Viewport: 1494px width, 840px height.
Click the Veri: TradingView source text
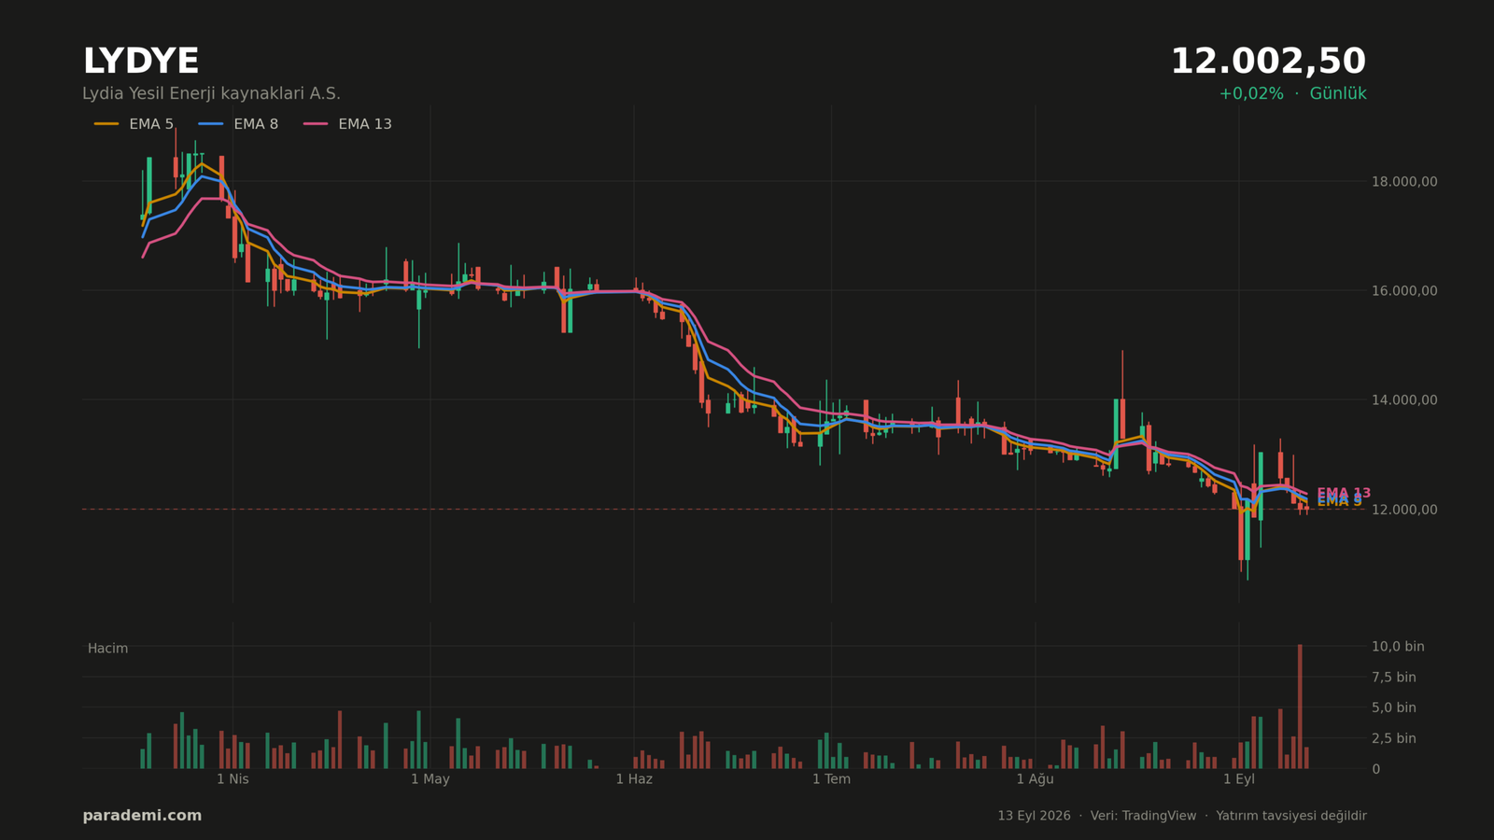click(1143, 816)
